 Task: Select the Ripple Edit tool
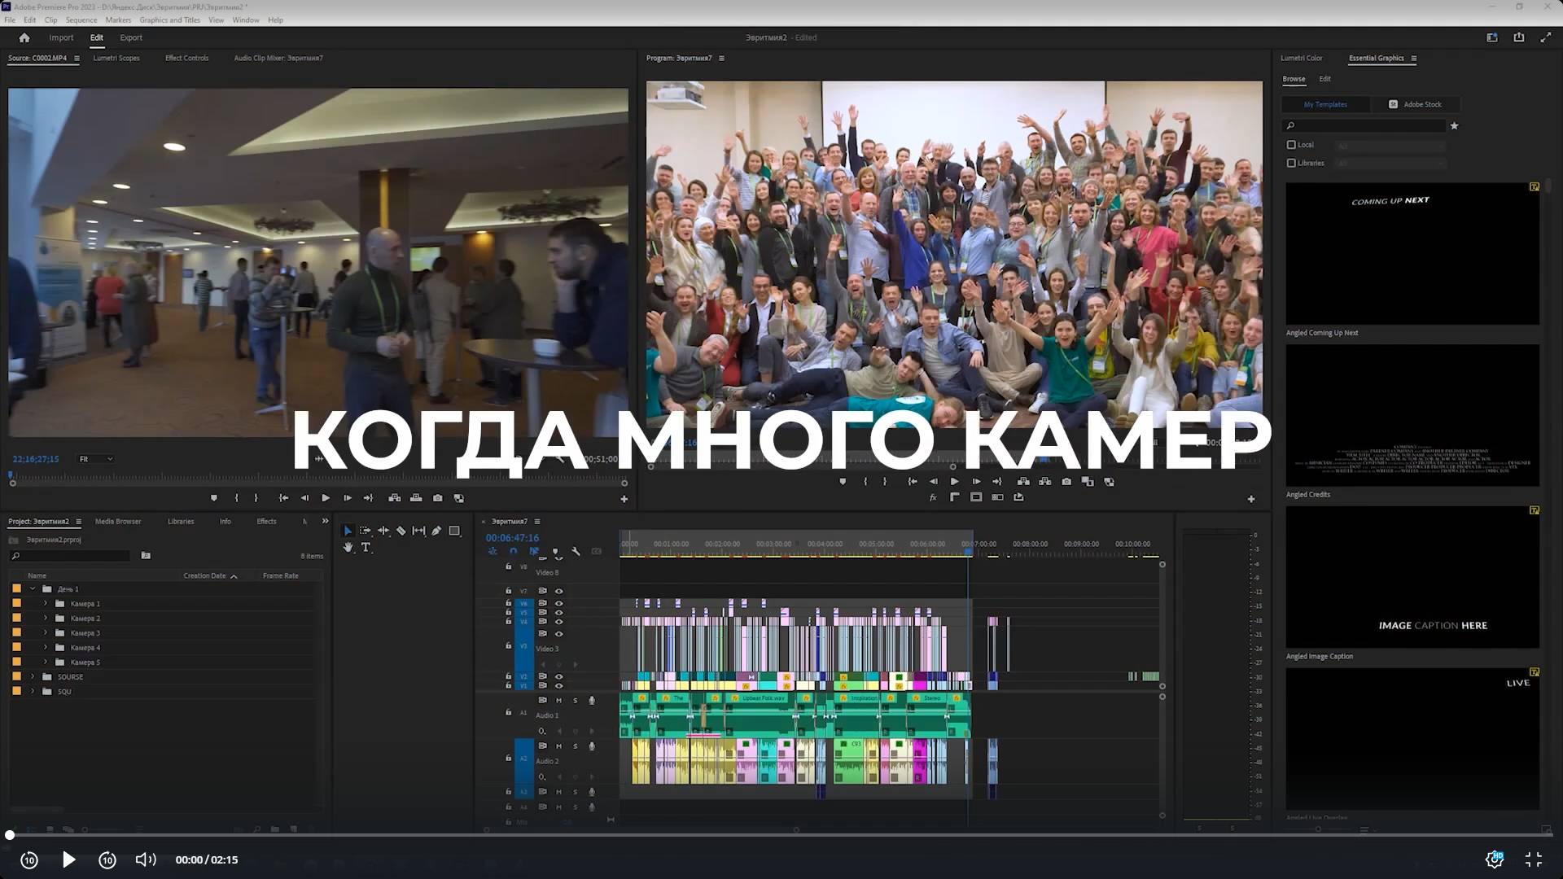coord(383,531)
